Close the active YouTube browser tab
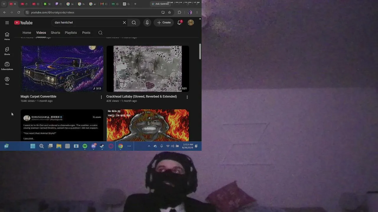This screenshot has height=212, width=378. pyautogui.click(x=15, y=4)
